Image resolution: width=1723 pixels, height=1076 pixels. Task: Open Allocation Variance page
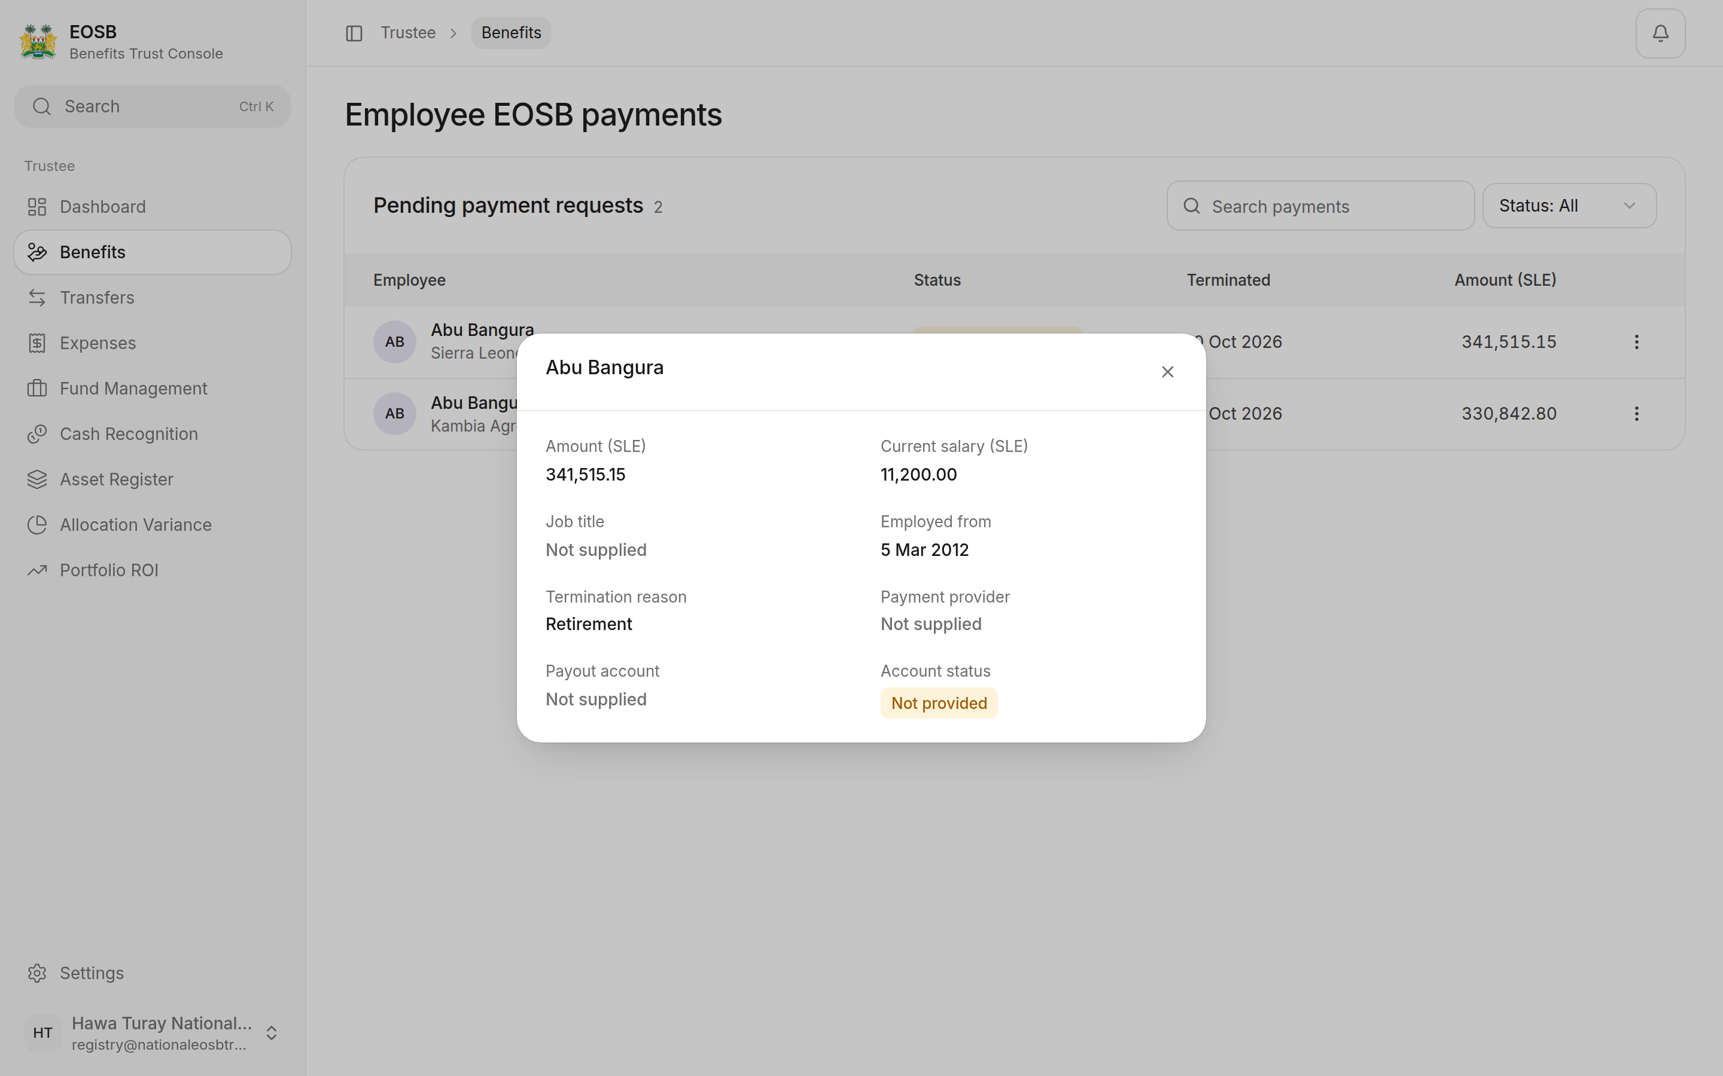coord(151,525)
